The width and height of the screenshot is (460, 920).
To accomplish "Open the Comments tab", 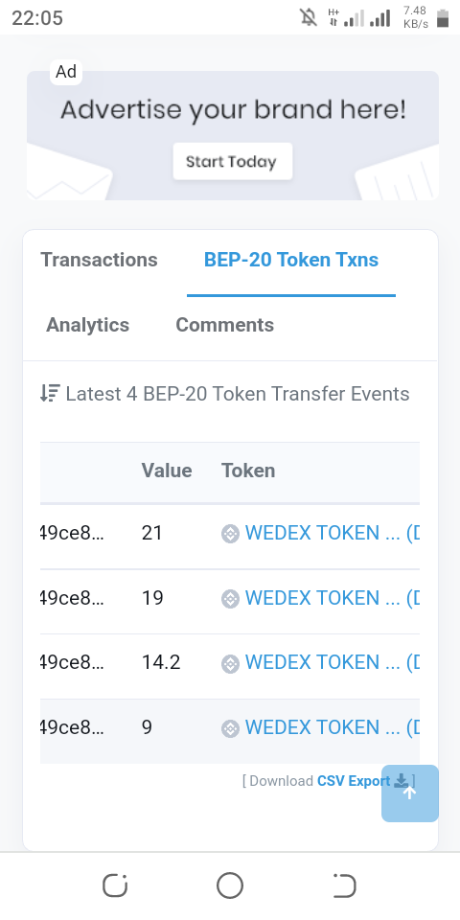I will [x=224, y=325].
